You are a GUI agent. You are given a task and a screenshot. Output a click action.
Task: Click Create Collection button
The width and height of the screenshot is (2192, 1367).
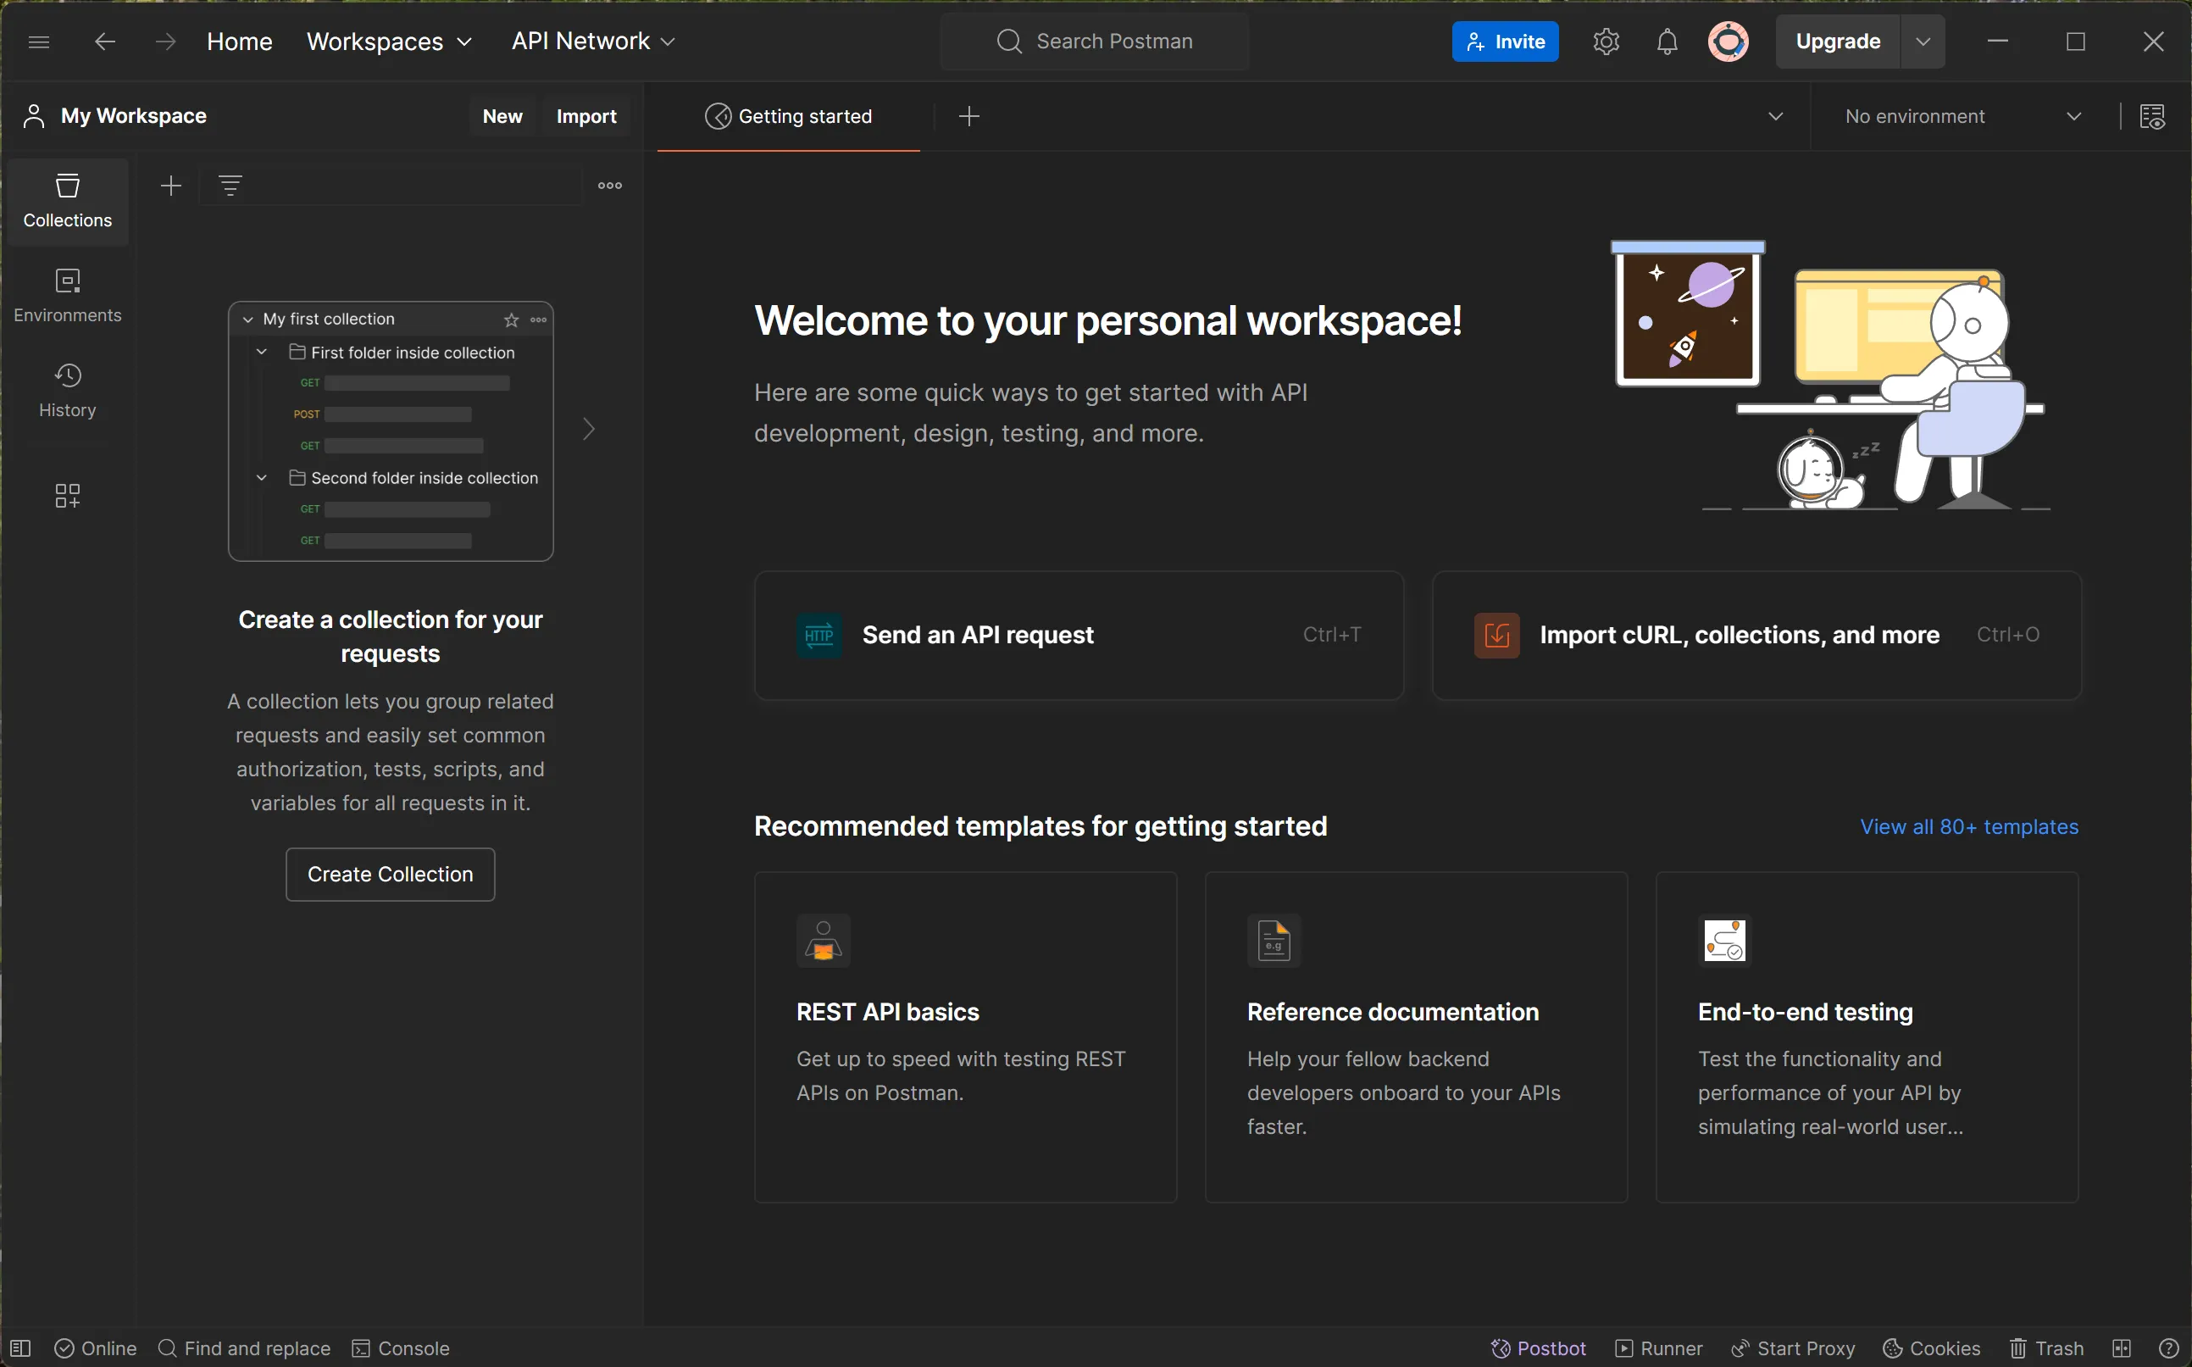click(x=391, y=875)
